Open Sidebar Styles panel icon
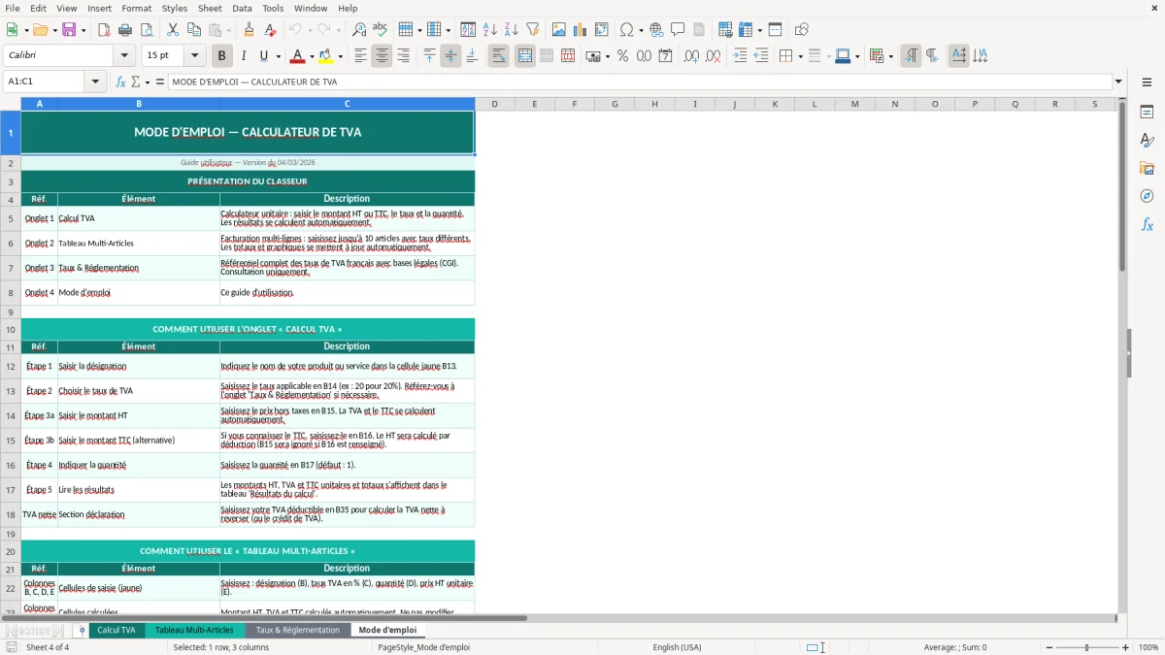The height and width of the screenshot is (655, 1165). tap(1147, 140)
